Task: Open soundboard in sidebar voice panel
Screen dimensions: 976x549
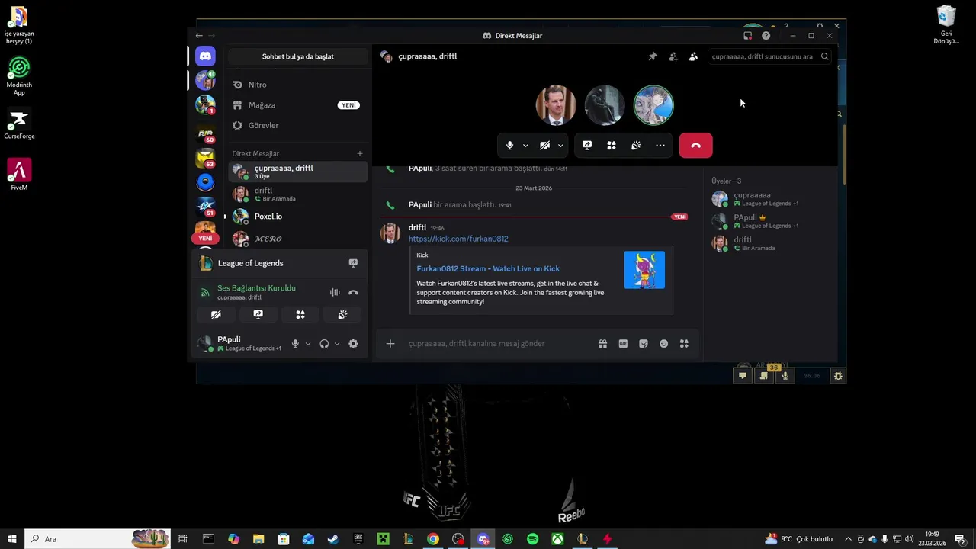Action: click(x=342, y=314)
